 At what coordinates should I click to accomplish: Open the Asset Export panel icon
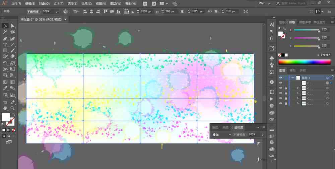(272, 48)
